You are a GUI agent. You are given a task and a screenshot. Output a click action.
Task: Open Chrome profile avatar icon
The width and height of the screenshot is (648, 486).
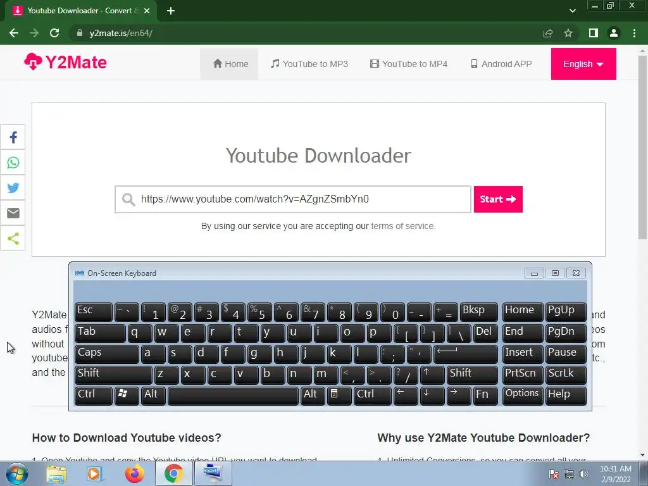tap(614, 33)
